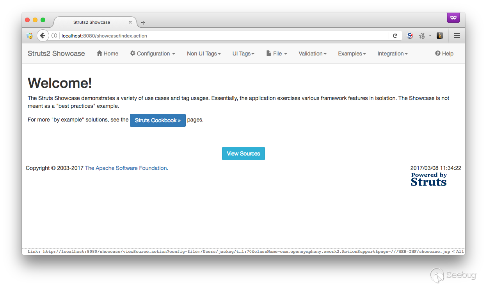Close the Struts2 Showcase tab

[130, 22]
